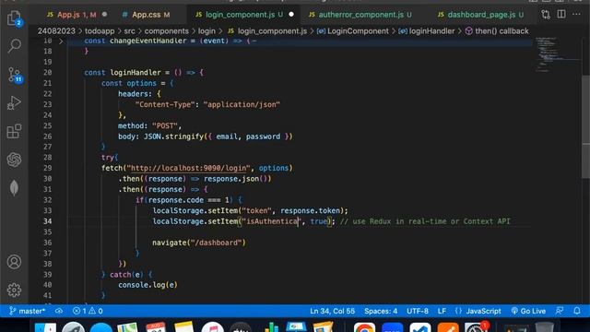Click const loginHandler declaration text
Image resolution: width=590 pixels, height=332 pixels.
pyautogui.click(x=123, y=73)
